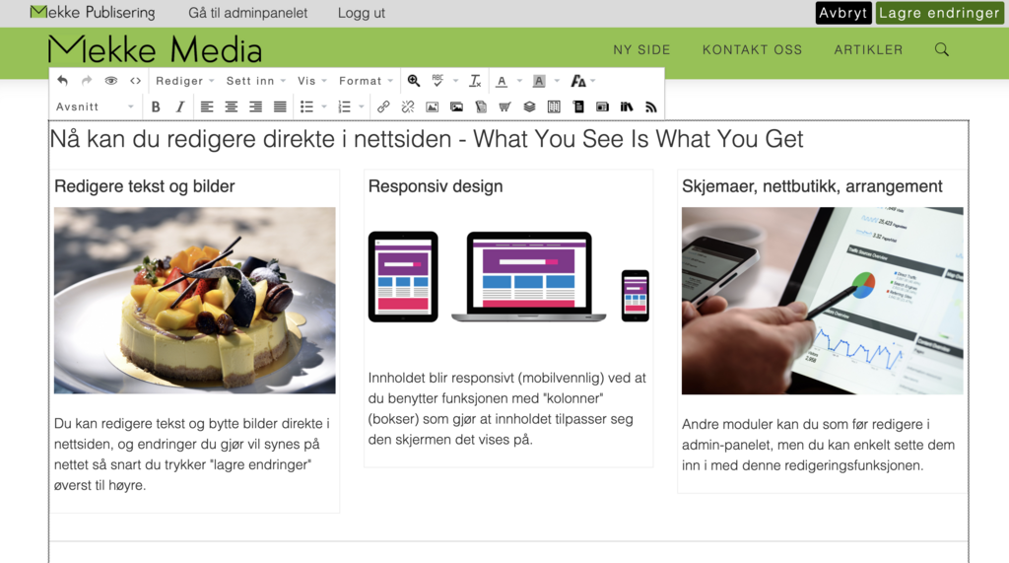
Task: Click Lagre endringer to save changes
Action: pos(939,13)
